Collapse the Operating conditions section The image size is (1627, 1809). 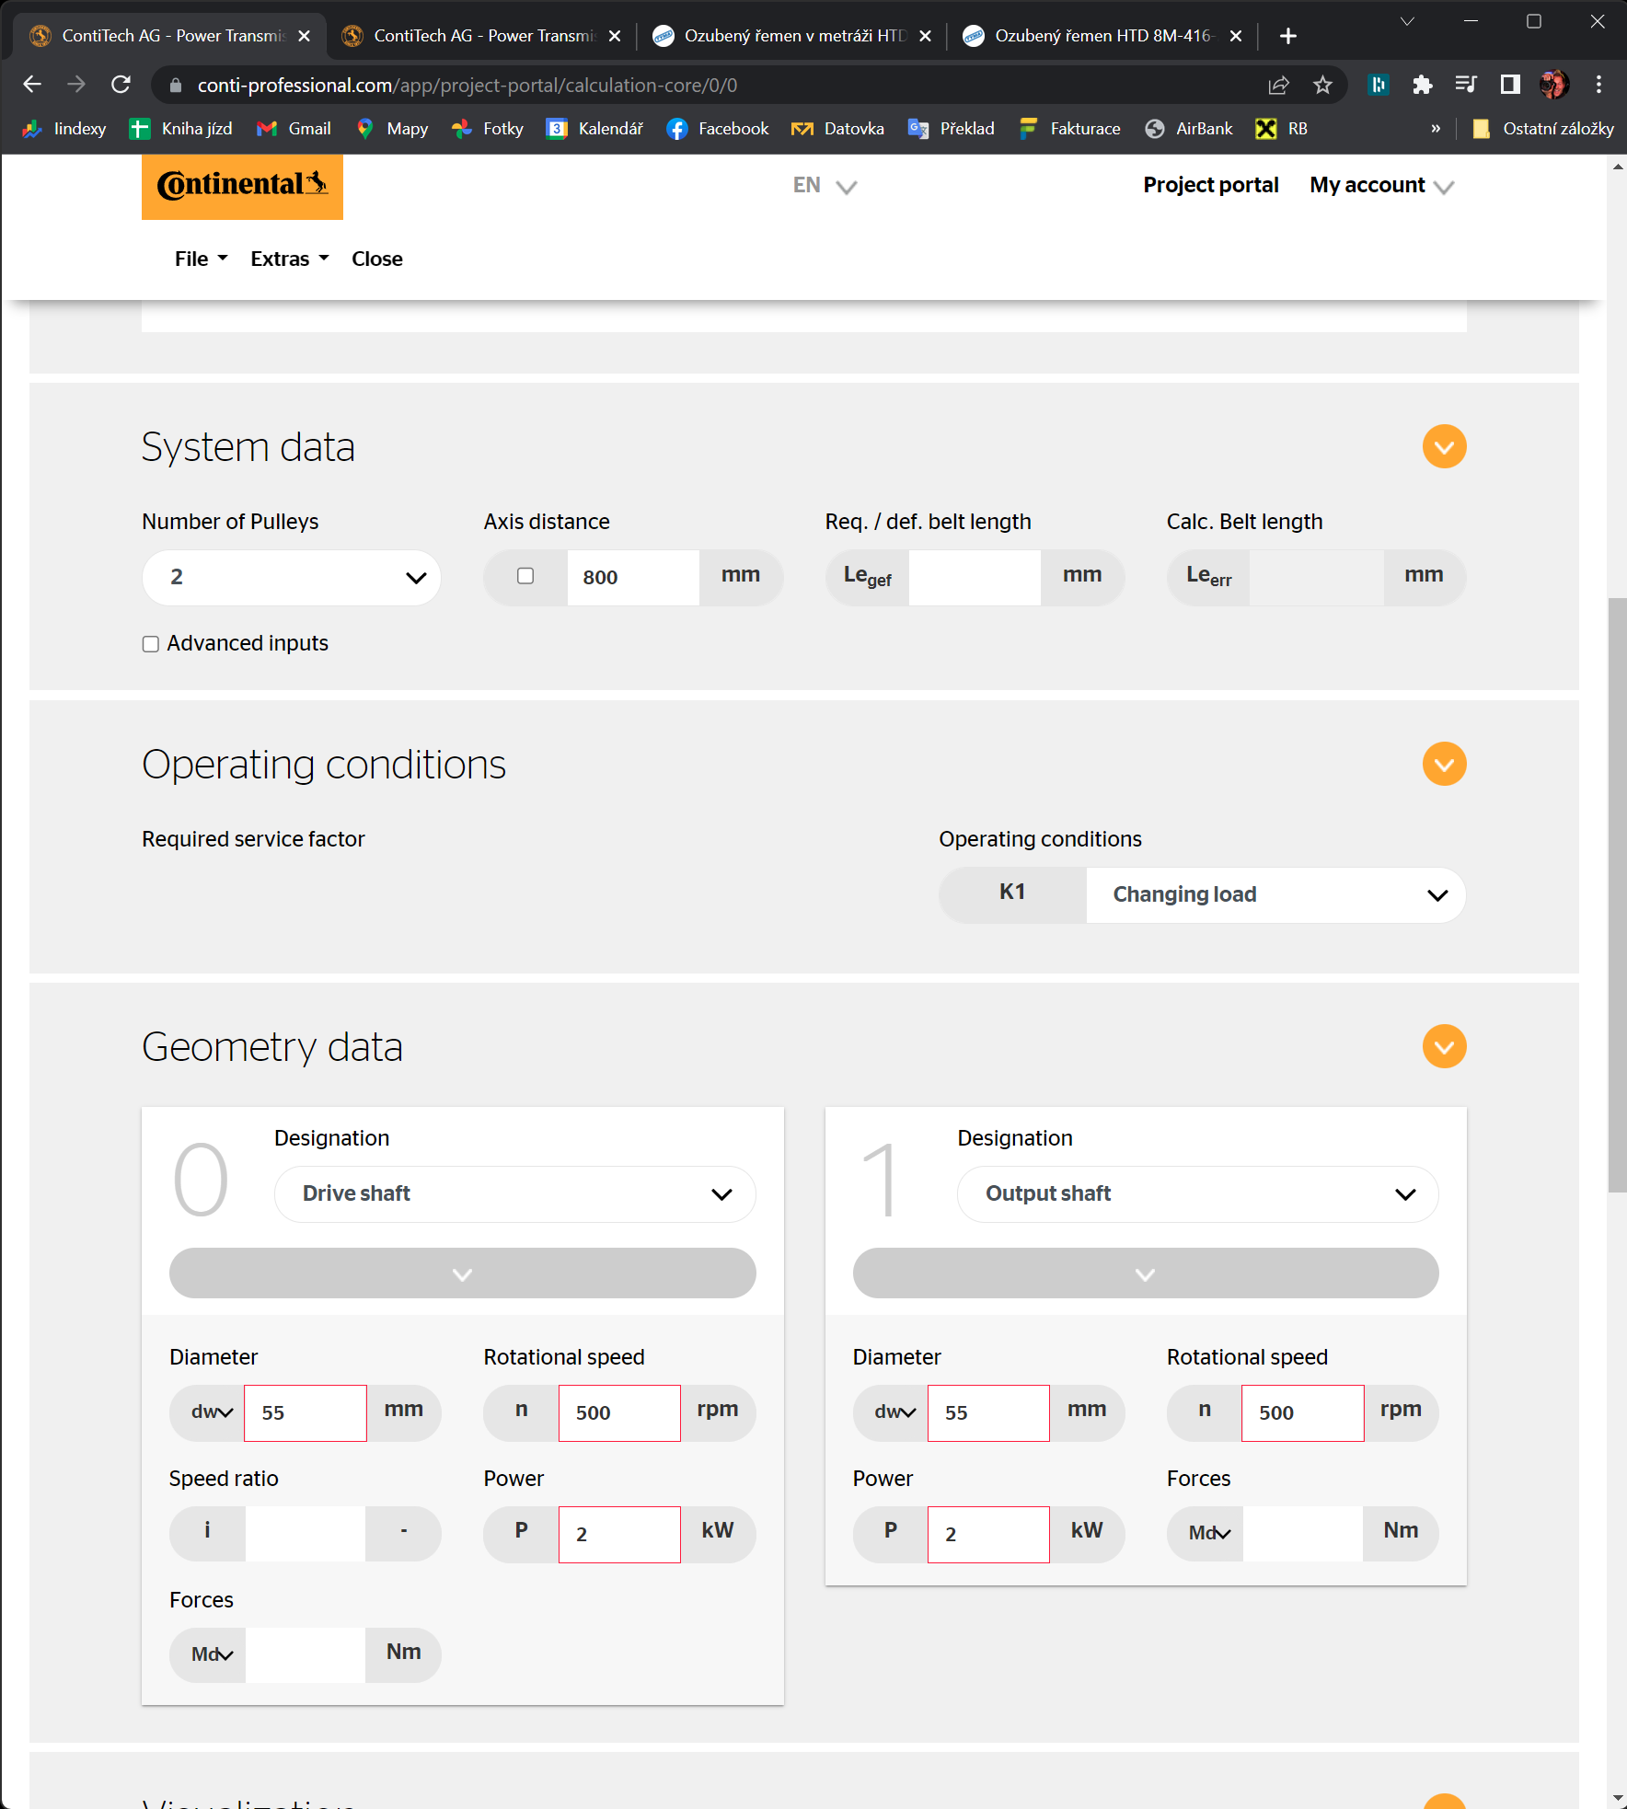[1444, 765]
